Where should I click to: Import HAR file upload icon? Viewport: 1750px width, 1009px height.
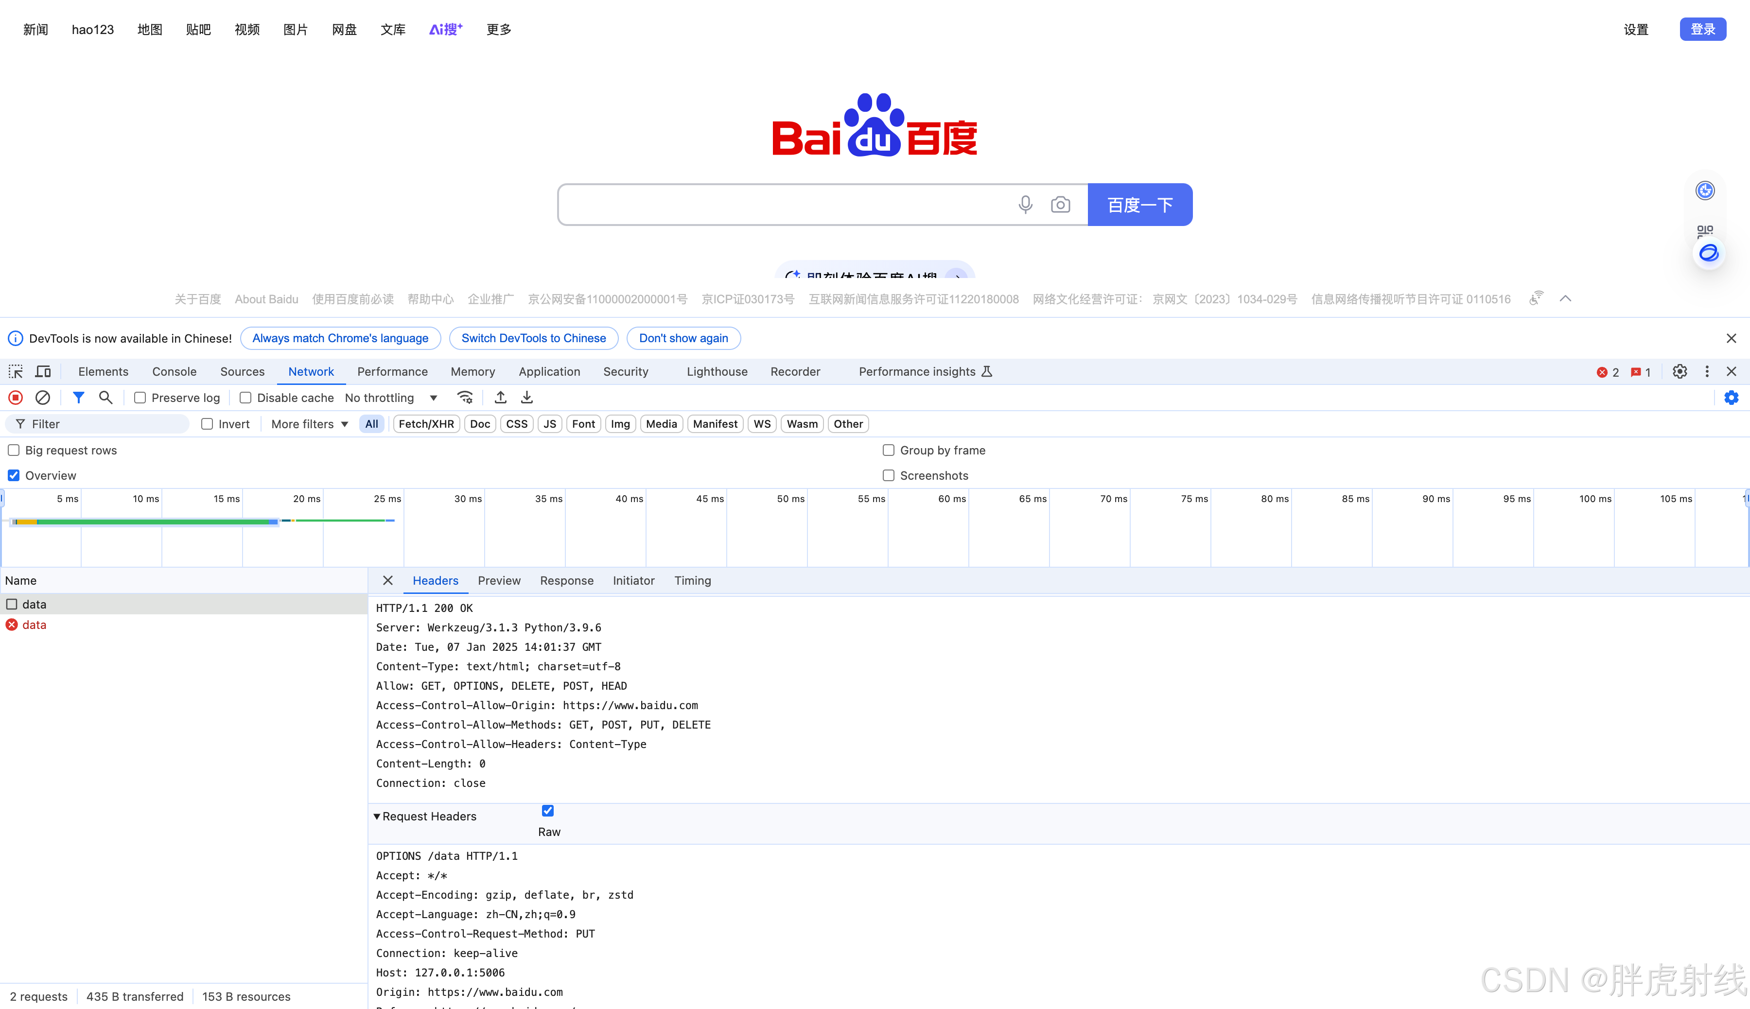(500, 398)
